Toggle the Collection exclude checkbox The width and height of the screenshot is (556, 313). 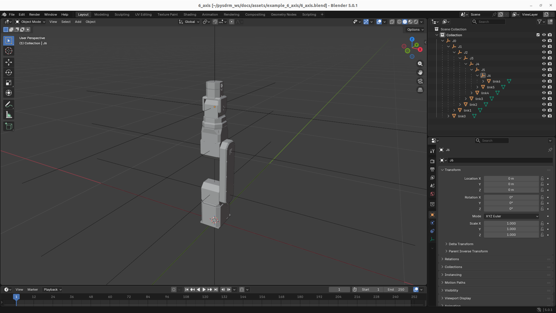click(538, 35)
